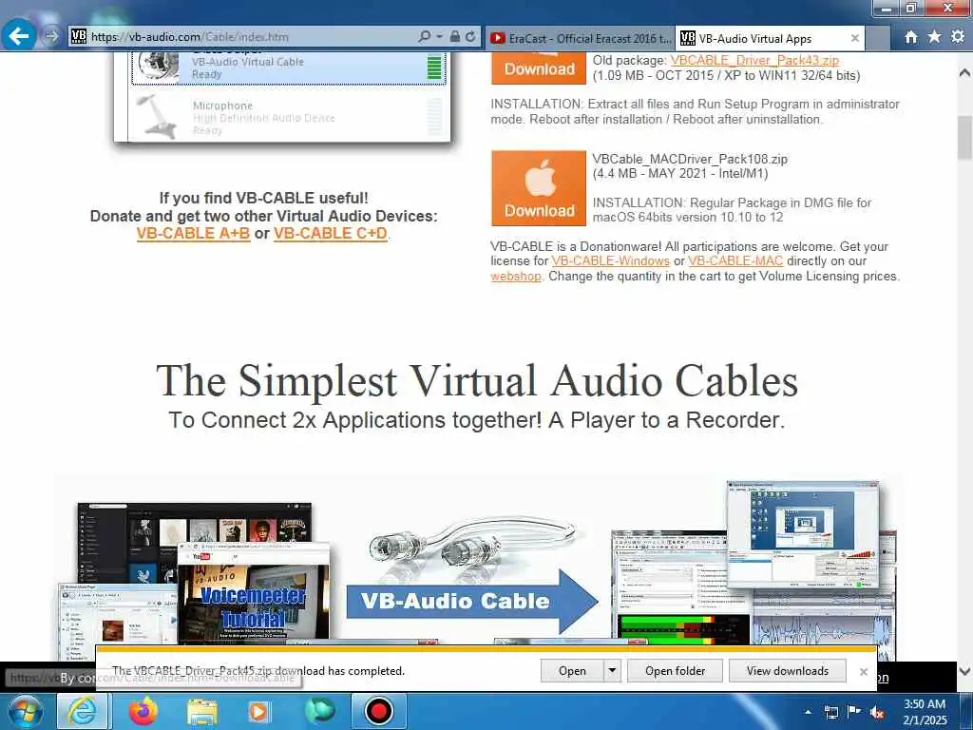Open the browser Home icon
973x730 pixels.
click(x=910, y=37)
